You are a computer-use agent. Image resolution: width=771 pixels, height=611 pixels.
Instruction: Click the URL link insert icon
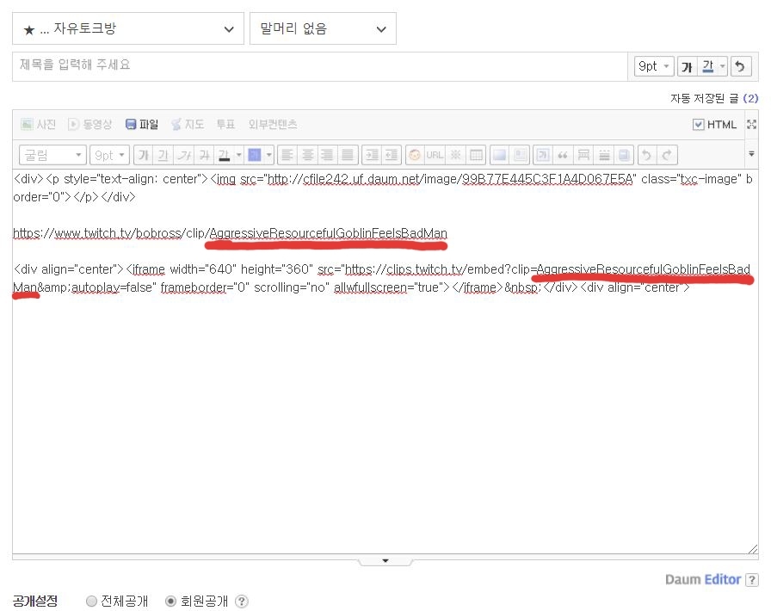pyautogui.click(x=435, y=155)
